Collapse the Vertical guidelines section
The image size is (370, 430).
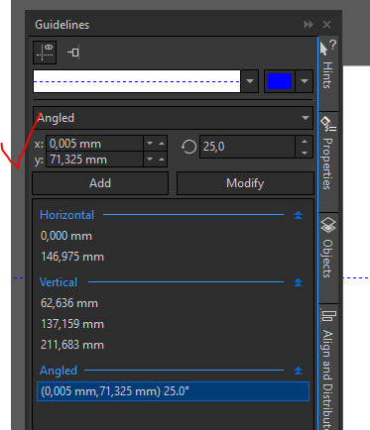click(298, 282)
